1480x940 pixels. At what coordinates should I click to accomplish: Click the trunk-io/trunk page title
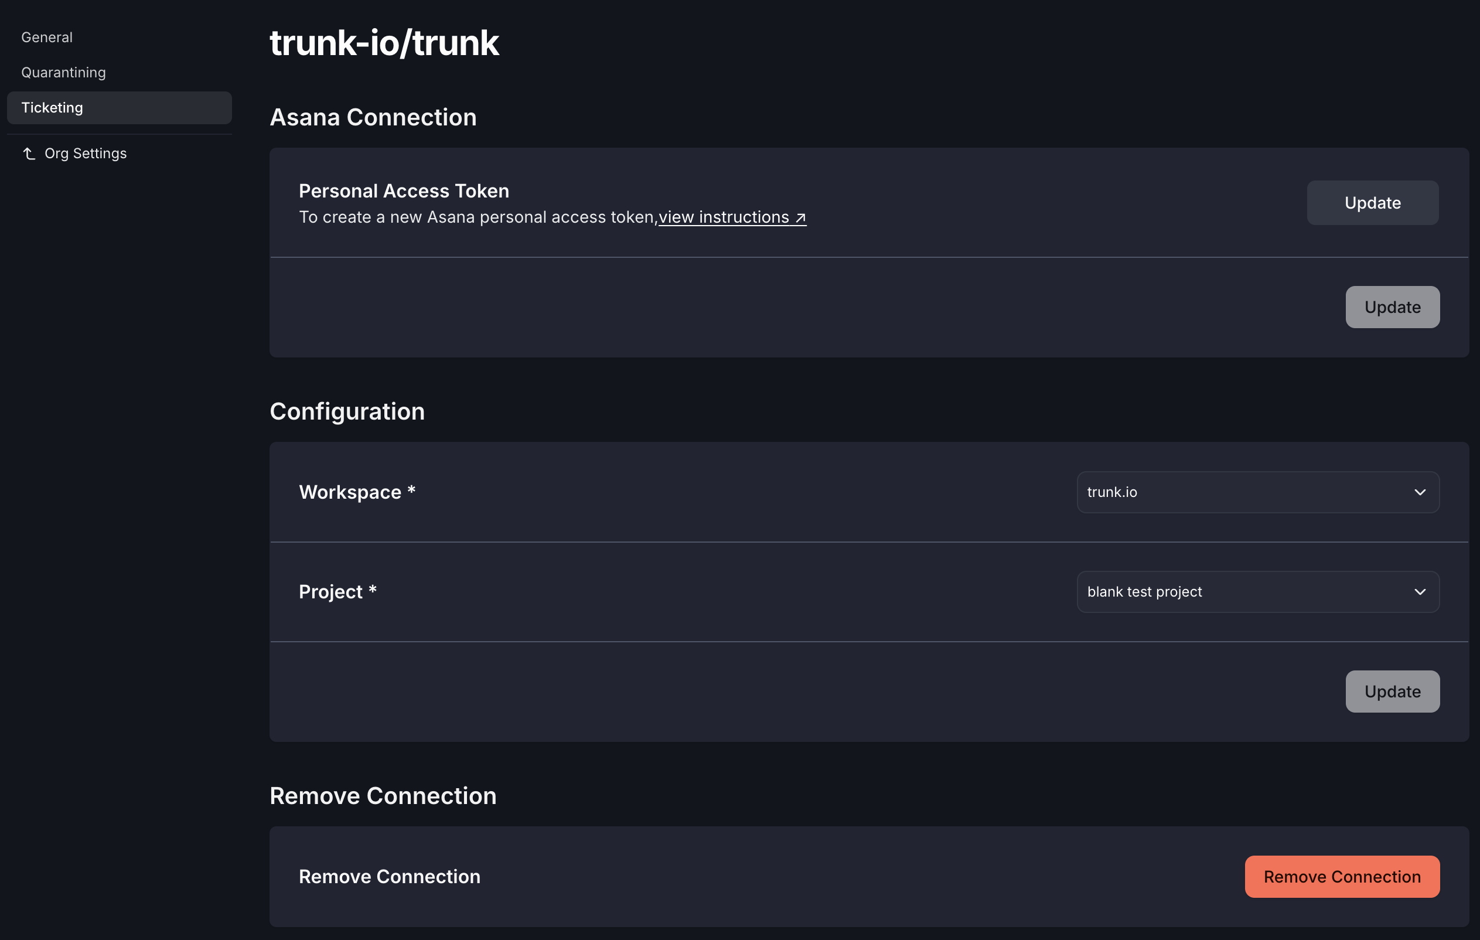click(x=384, y=43)
